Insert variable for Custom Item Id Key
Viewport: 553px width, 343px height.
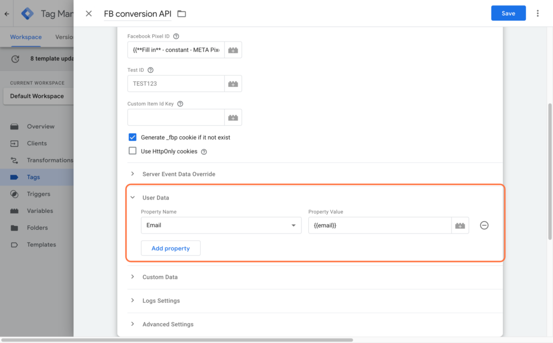pyautogui.click(x=233, y=118)
